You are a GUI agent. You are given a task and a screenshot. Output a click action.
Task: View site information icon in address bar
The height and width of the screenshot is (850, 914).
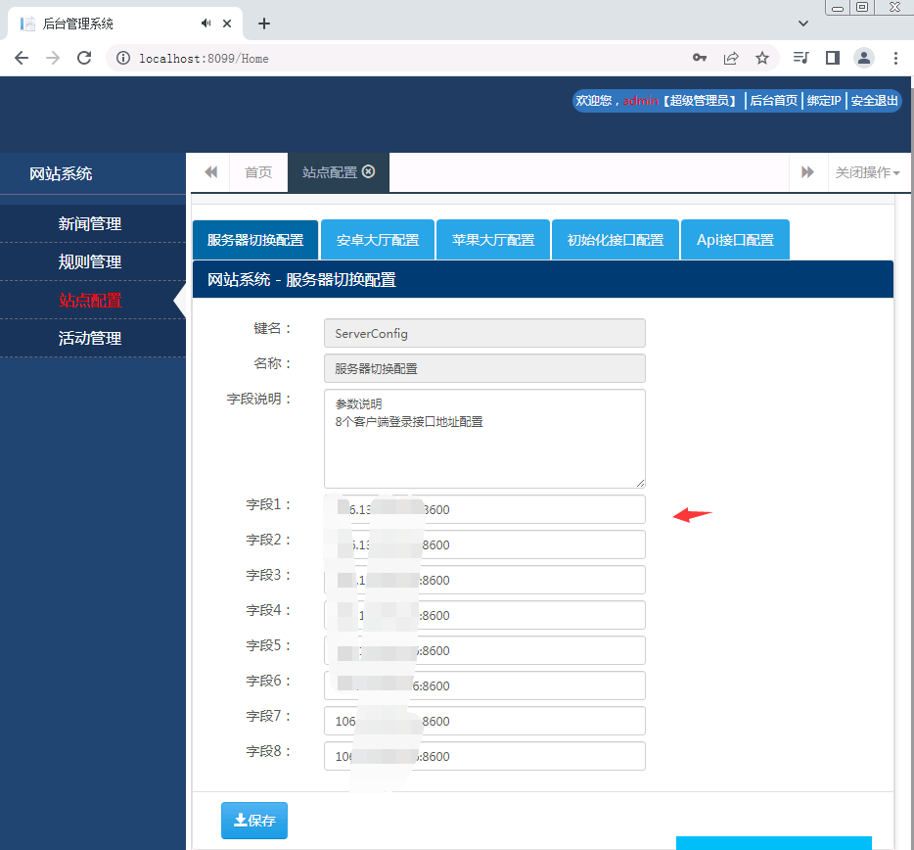[x=123, y=58]
